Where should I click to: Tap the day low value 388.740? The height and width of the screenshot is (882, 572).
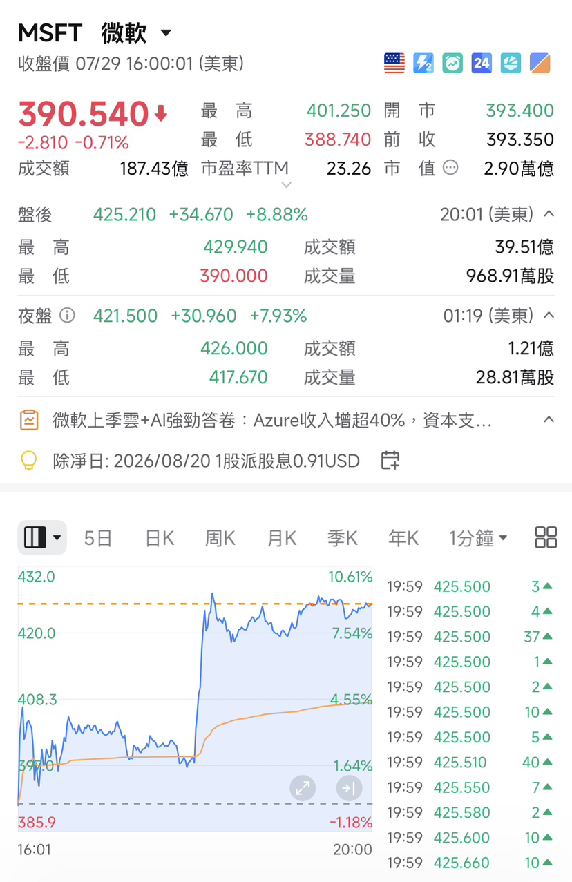pyautogui.click(x=338, y=140)
